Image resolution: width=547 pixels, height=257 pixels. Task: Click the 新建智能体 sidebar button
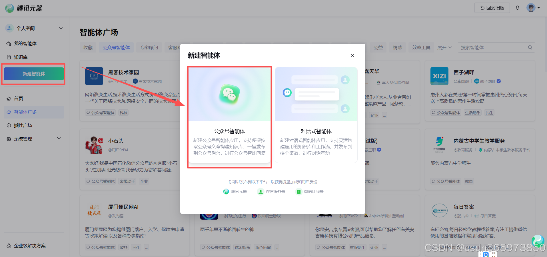pyautogui.click(x=33, y=73)
